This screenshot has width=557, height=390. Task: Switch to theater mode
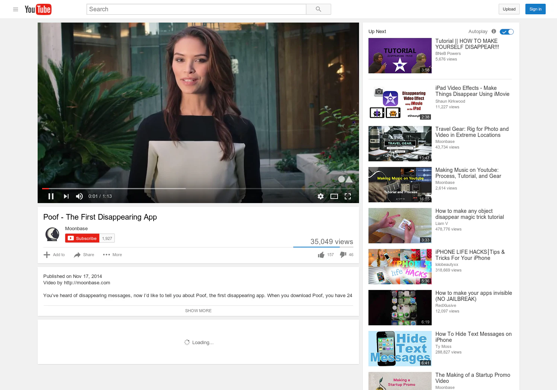(334, 196)
